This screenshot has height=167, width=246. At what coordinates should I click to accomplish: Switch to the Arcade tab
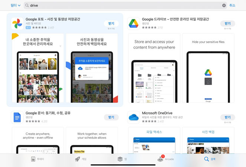[165, 158]
